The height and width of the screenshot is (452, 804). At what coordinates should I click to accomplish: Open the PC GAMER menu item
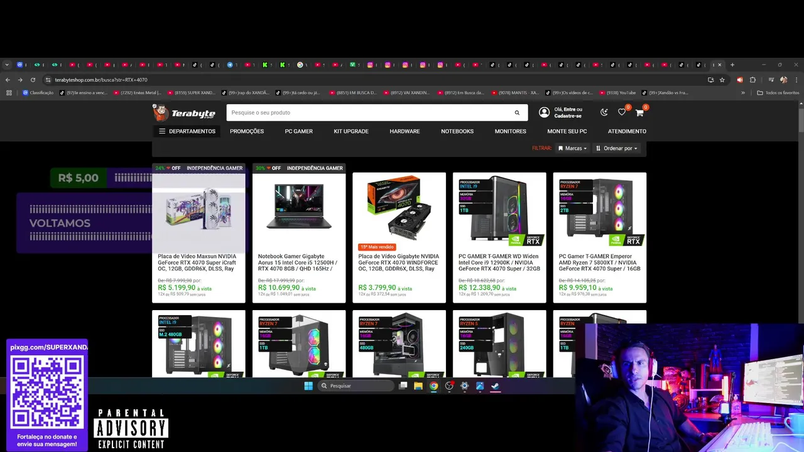(298, 131)
